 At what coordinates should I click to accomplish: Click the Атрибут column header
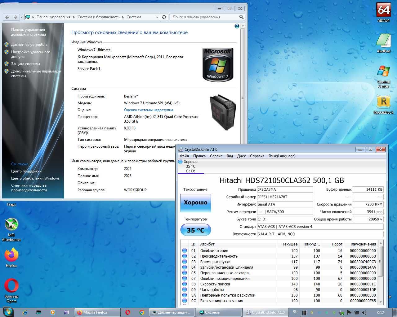(238, 244)
